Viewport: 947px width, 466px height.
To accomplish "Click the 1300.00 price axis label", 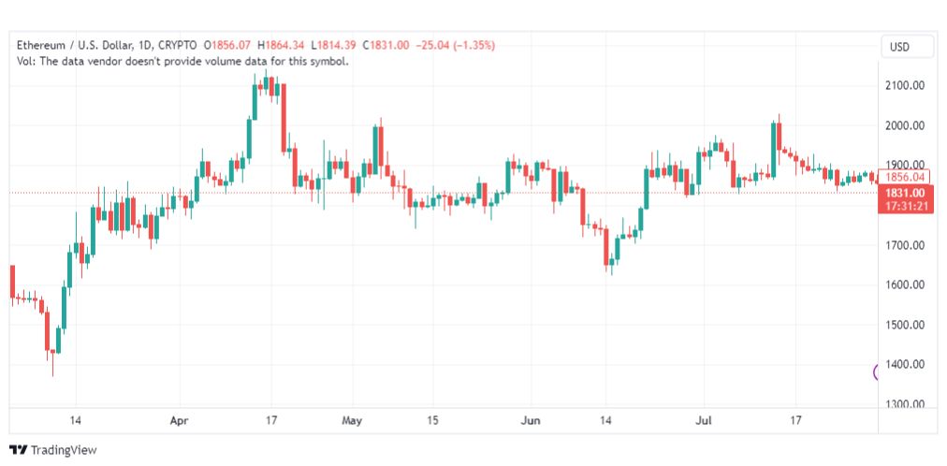I will (904, 404).
